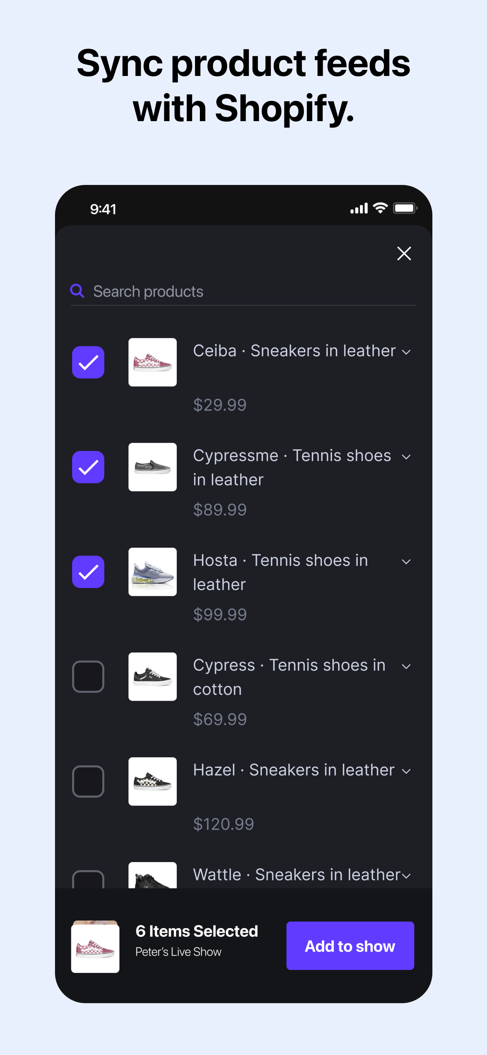This screenshot has height=1055, width=487.
Task: Check the Cypress Tennis shoes in cotton box
Action: click(x=88, y=677)
